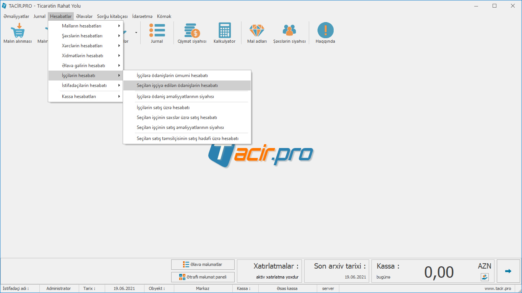This screenshot has width=522, height=293.
Task: Open the Jurnal toolbar icon
Action: 157,31
